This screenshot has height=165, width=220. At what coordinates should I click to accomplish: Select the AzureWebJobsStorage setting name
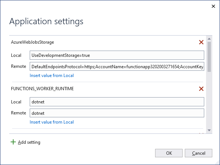pyautogui.click(x=33, y=42)
